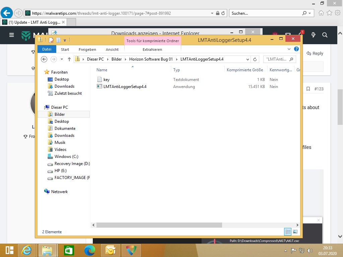This screenshot has height=257, width=343.
Task: Open the Datei ribbon tab
Action: (47, 49)
